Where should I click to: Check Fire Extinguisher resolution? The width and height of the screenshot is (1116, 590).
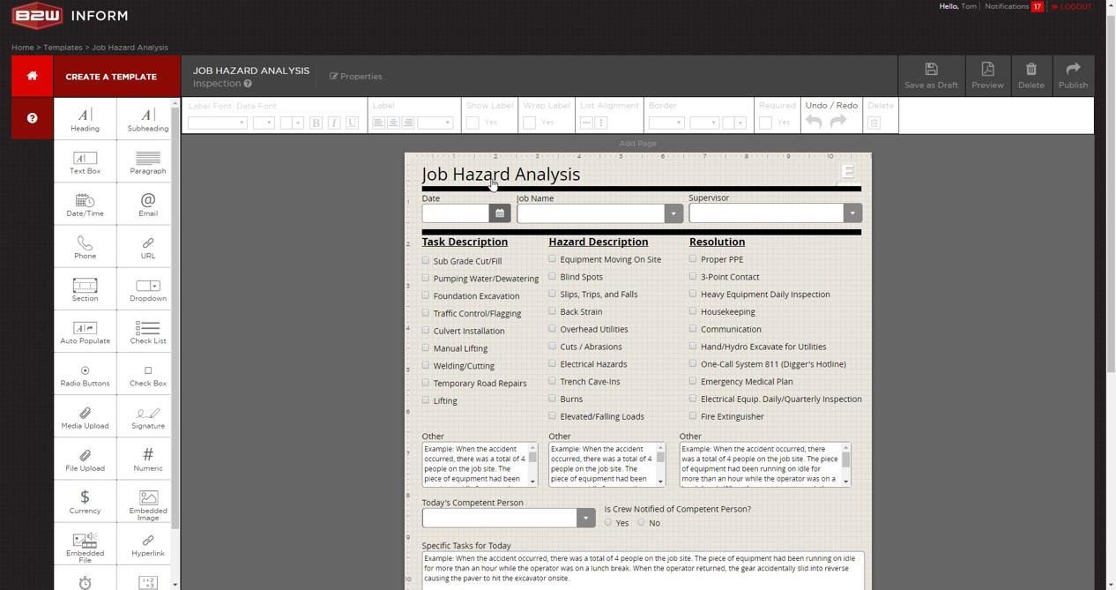click(x=693, y=415)
